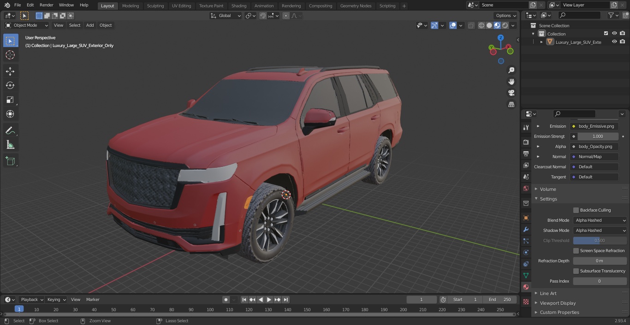Open the Render properties tab icon
The width and height of the screenshot is (630, 325).
[526, 142]
